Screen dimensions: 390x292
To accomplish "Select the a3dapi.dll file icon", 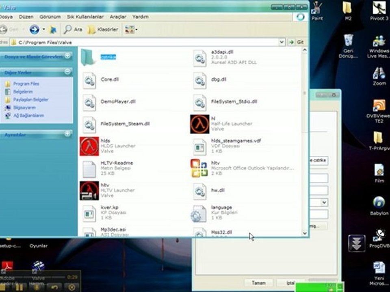I will (x=200, y=58).
